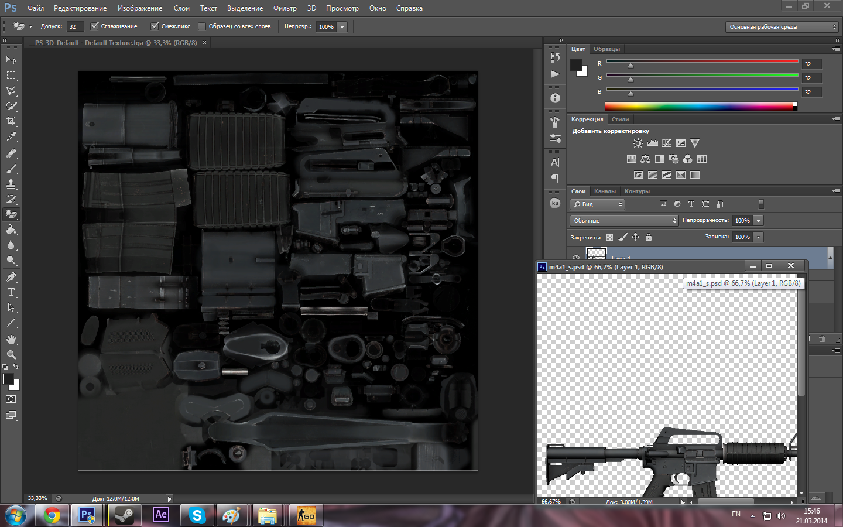The image size is (843, 527).
Task: Pick the Eyedropper tool
Action: (11, 137)
